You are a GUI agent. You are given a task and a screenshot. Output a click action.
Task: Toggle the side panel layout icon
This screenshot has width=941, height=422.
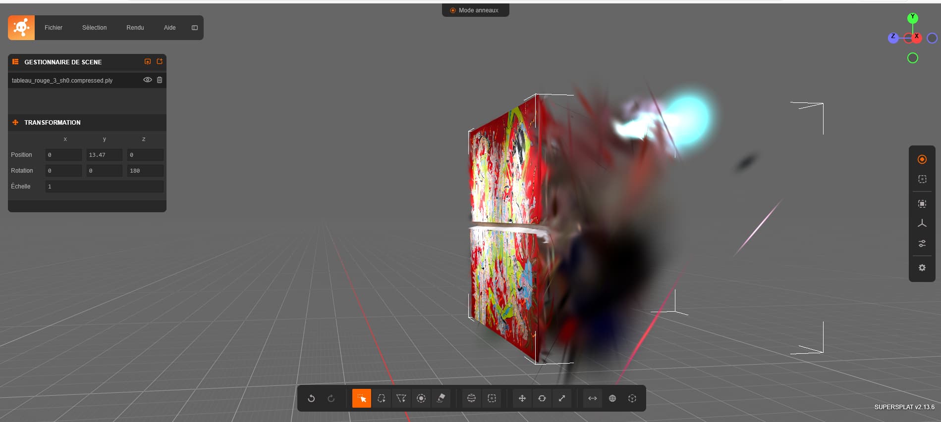point(195,28)
